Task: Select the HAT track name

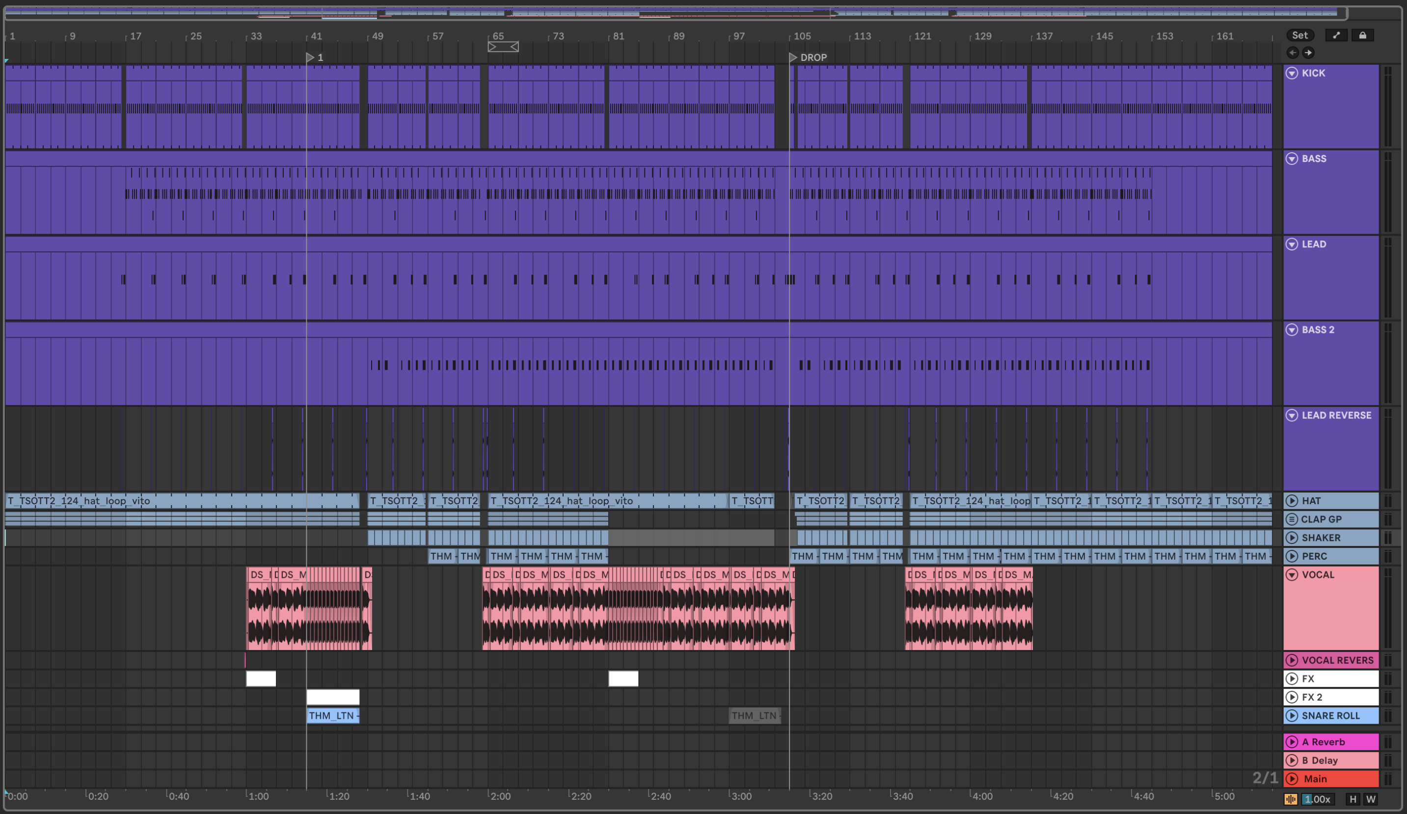Action: 1311,501
